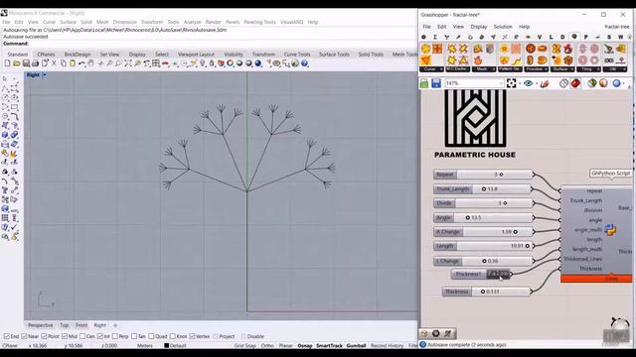Click the first yellow component in Curve panel
Viewport: 636px width, 357px height.
[425, 49]
